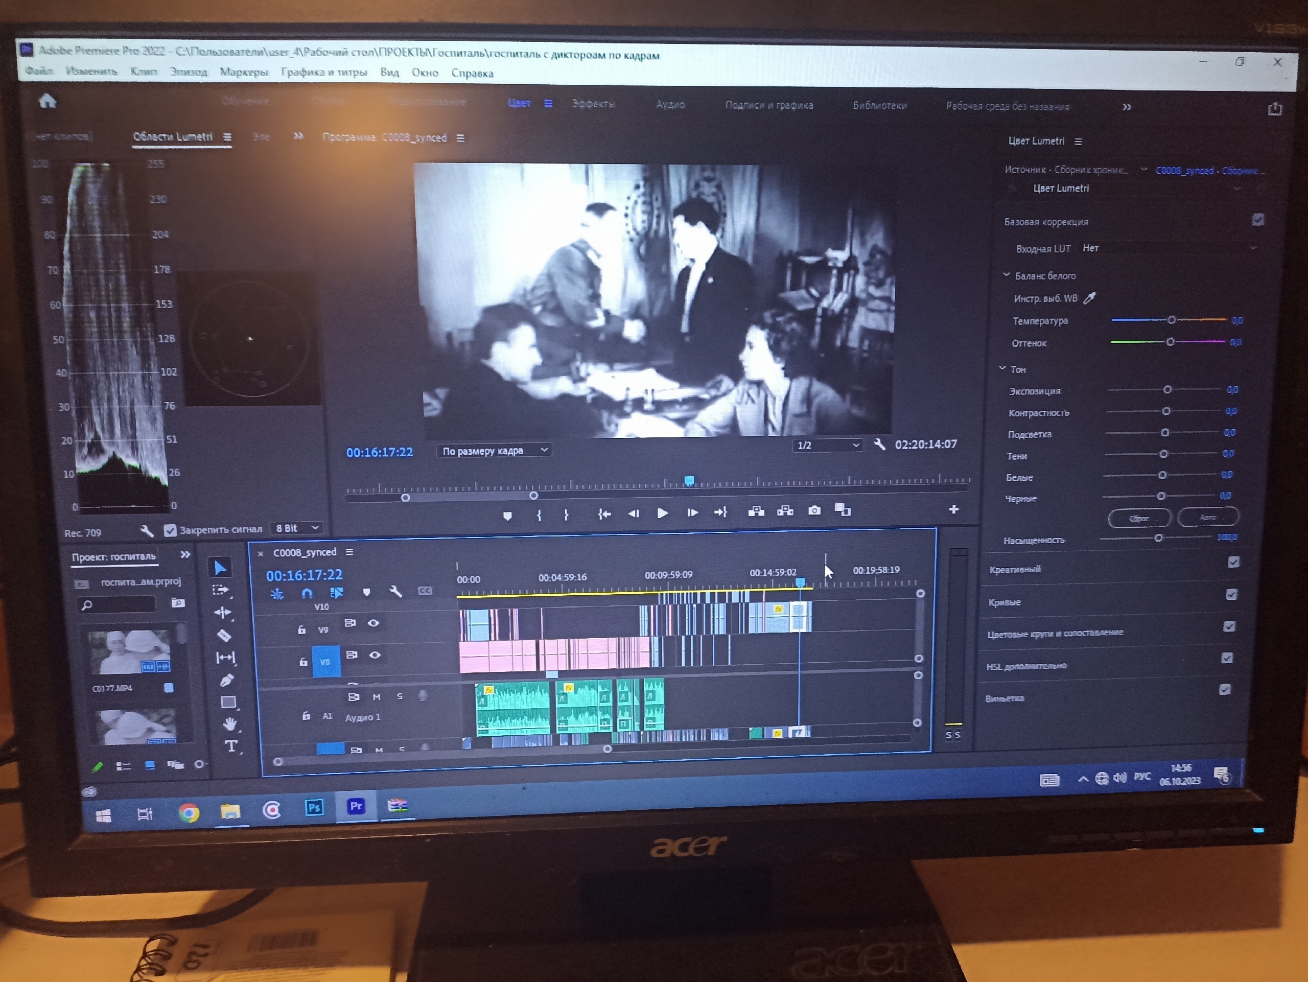Toggle Кривые section checkbox

(x=1231, y=594)
